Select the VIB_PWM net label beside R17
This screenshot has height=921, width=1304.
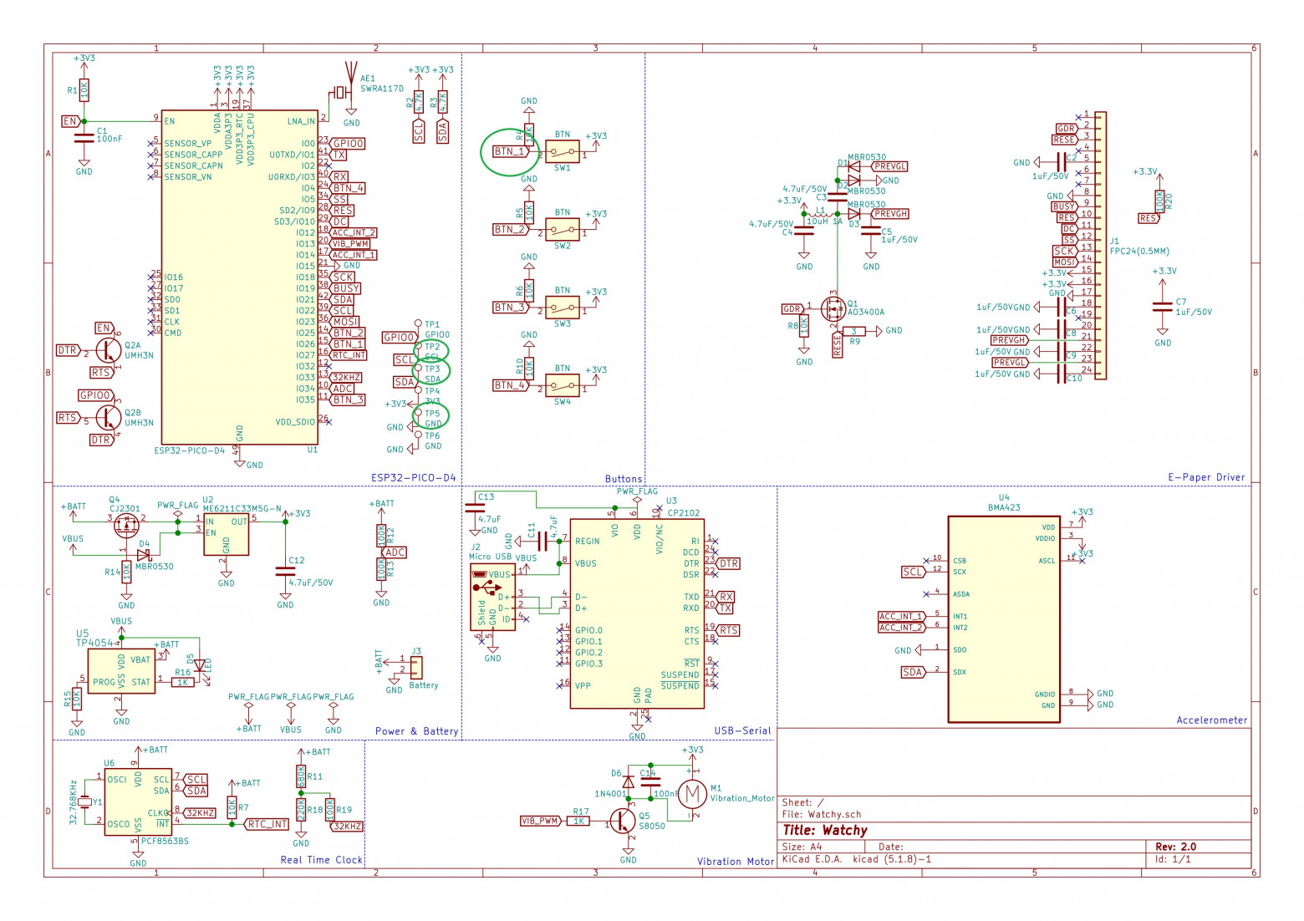(x=540, y=822)
